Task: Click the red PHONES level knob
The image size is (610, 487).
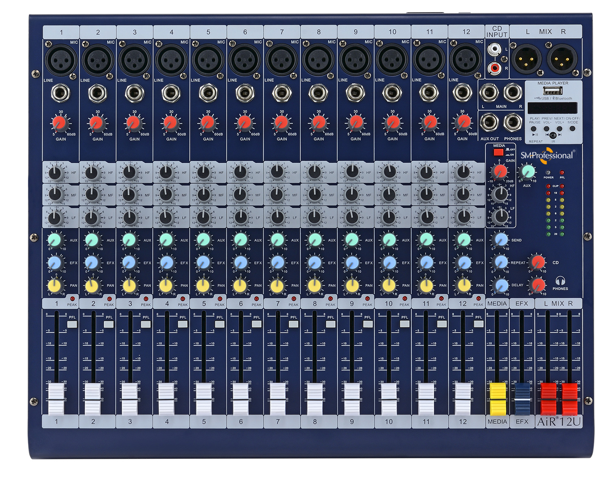Action: [x=538, y=284]
